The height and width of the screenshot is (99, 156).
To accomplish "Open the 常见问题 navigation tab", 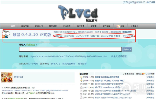I will point(53,26).
